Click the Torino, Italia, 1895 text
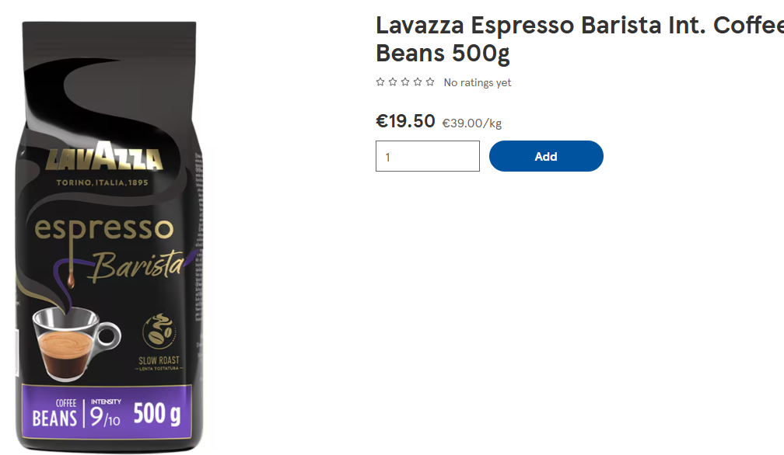The height and width of the screenshot is (455, 784). pos(102,182)
